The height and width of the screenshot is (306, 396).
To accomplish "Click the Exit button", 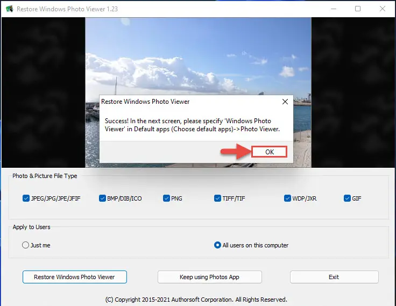I will tap(334, 277).
